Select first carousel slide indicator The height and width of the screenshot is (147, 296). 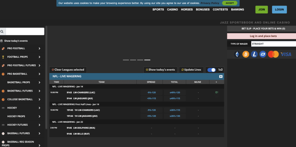tap(126, 60)
